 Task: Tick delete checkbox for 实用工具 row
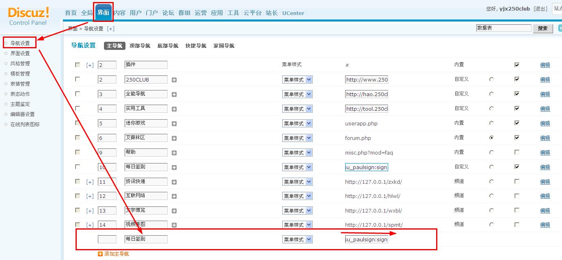pyautogui.click(x=78, y=108)
